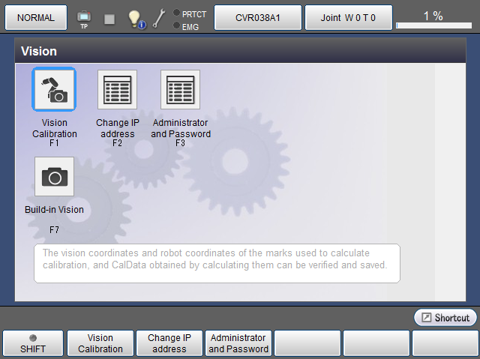Viewport: 480px width, 359px height.
Task: Click the EMG indicator light
Action: point(176,25)
